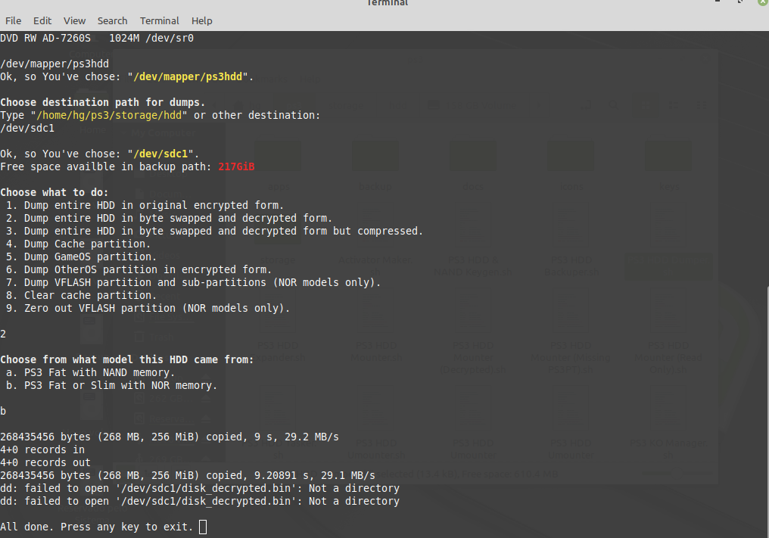Click 'Choose destination path for dumps.' heading
The height and width of the screenshot is (538, 769).
pyautogui.click(x=102, y=102)
